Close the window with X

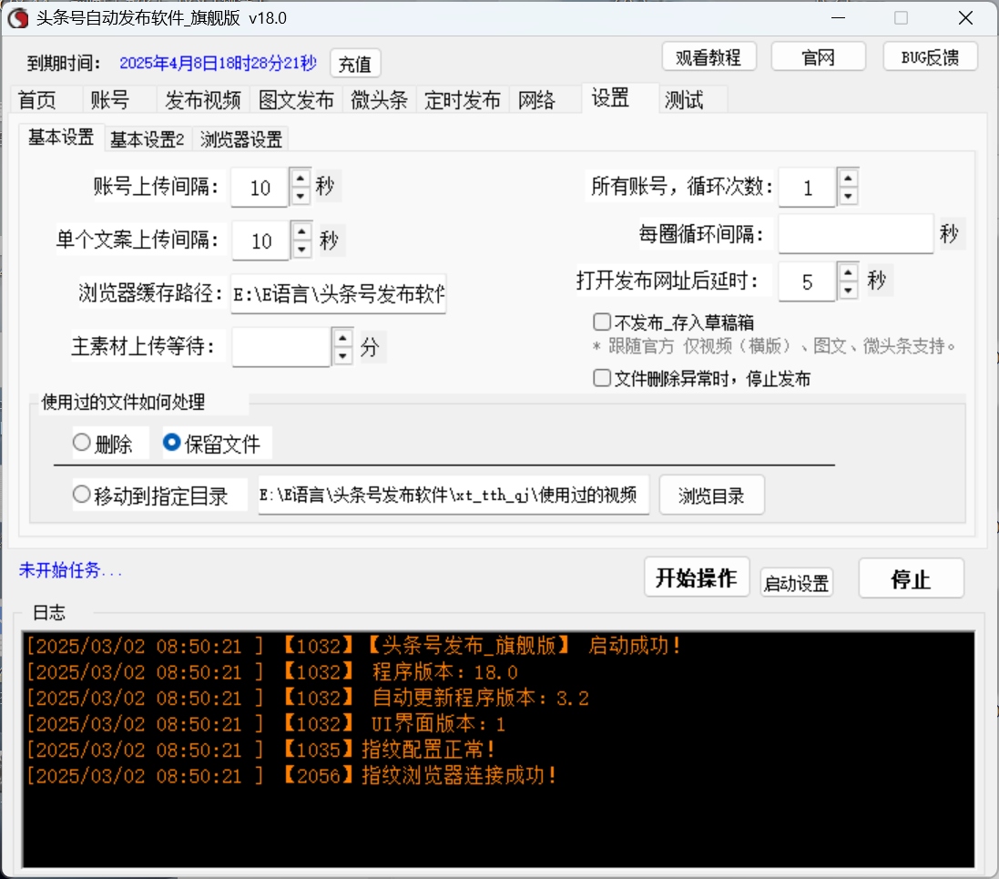(965, 18)
